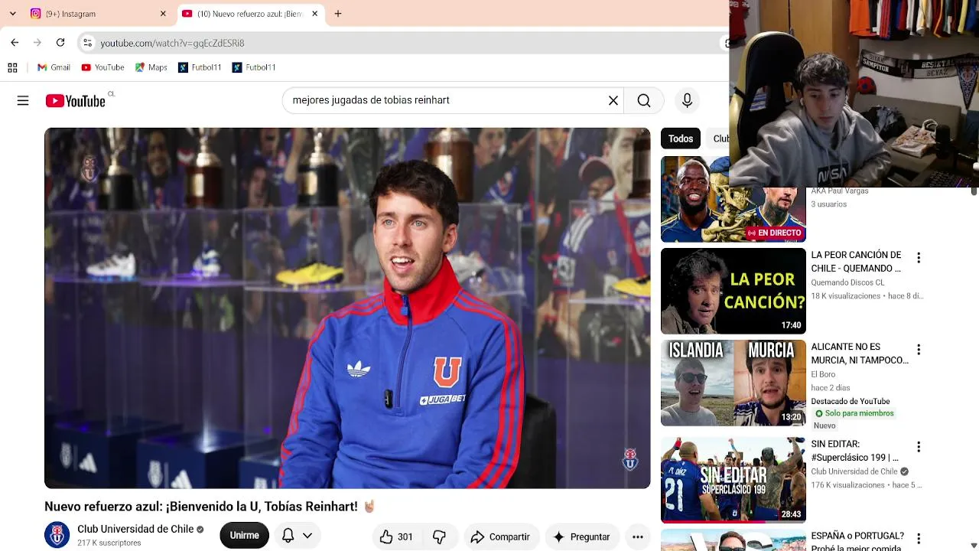Image resolution: width=979 pixels, height=551 pixels.
Task: Open SIN EDITAR Superclásico 199 thumbnail
Action: (x=733, y=480)
